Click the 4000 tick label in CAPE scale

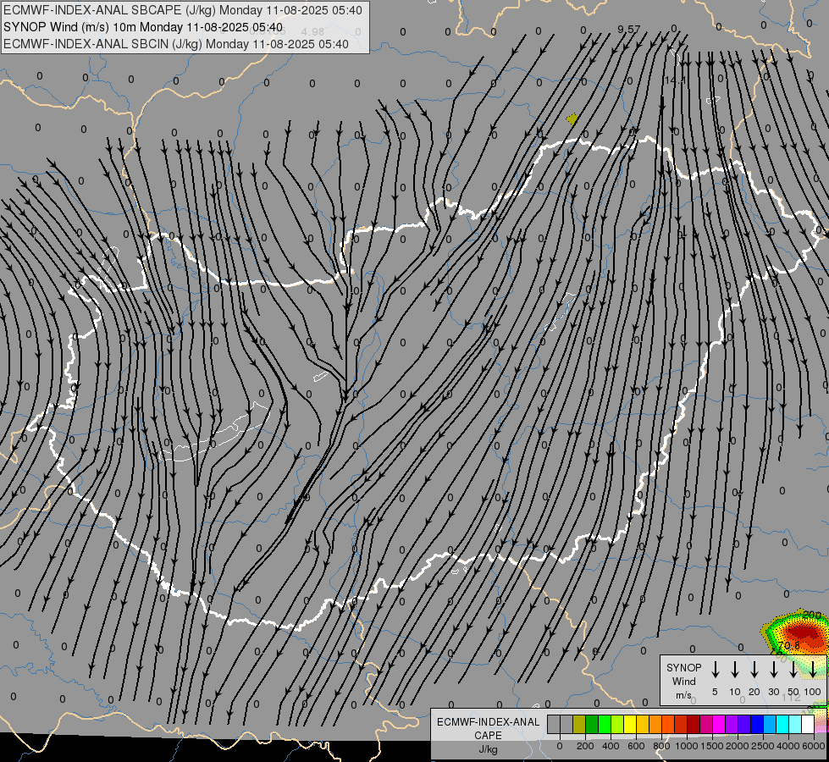click(x=788, y=746)
